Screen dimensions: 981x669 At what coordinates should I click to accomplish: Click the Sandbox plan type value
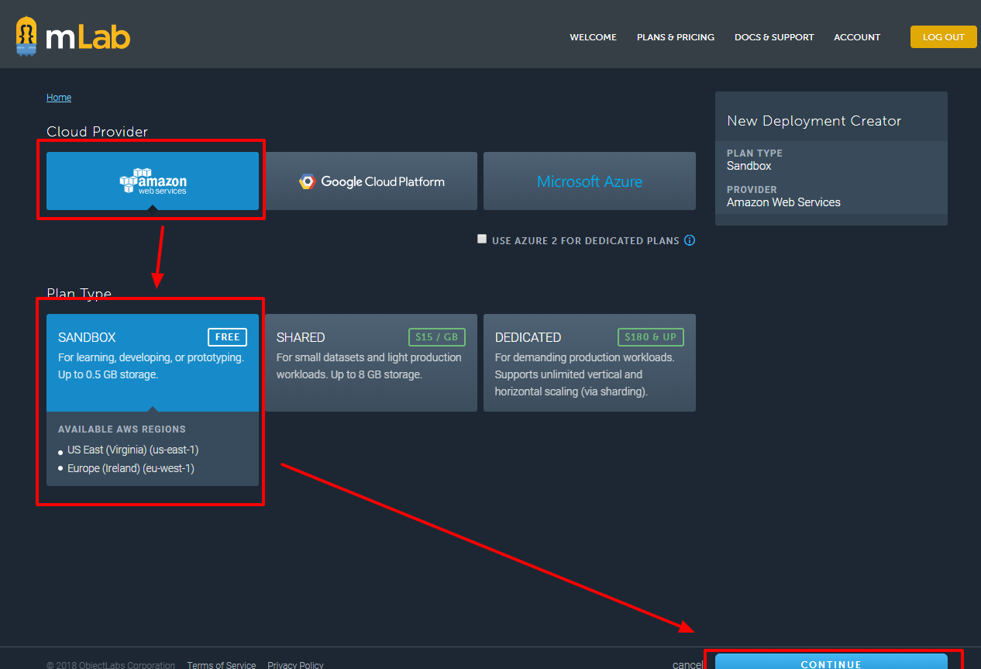click(749, 166)
